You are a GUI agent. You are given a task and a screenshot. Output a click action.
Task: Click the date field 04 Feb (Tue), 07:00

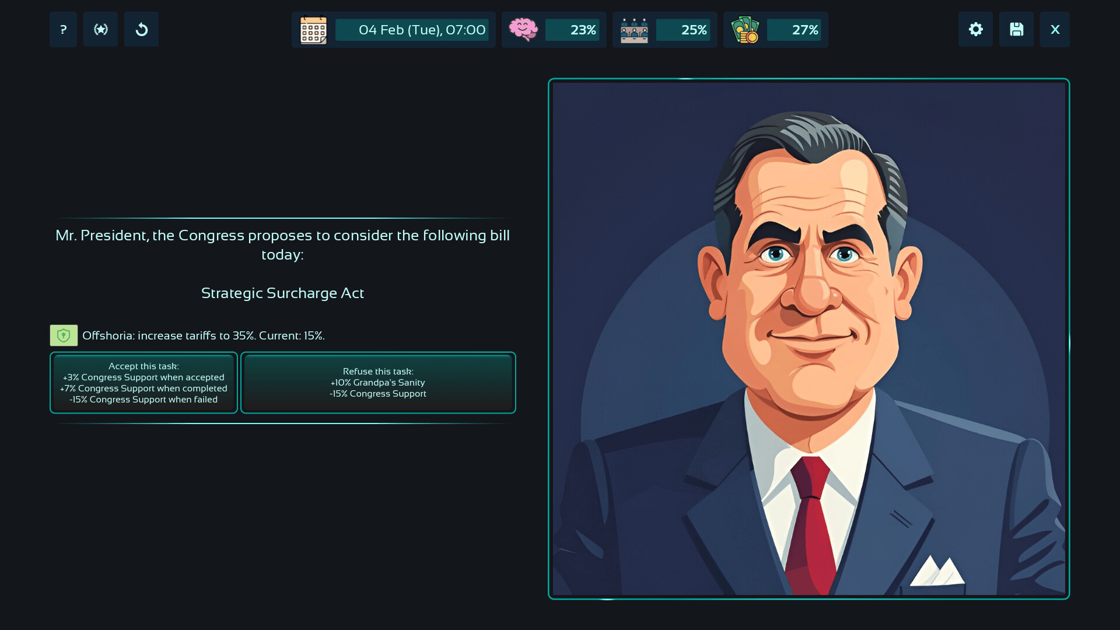(x=412, y=30)
